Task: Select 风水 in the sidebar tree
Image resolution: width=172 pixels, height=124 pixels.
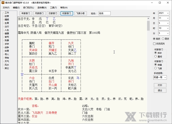Action: click(7, 65)
